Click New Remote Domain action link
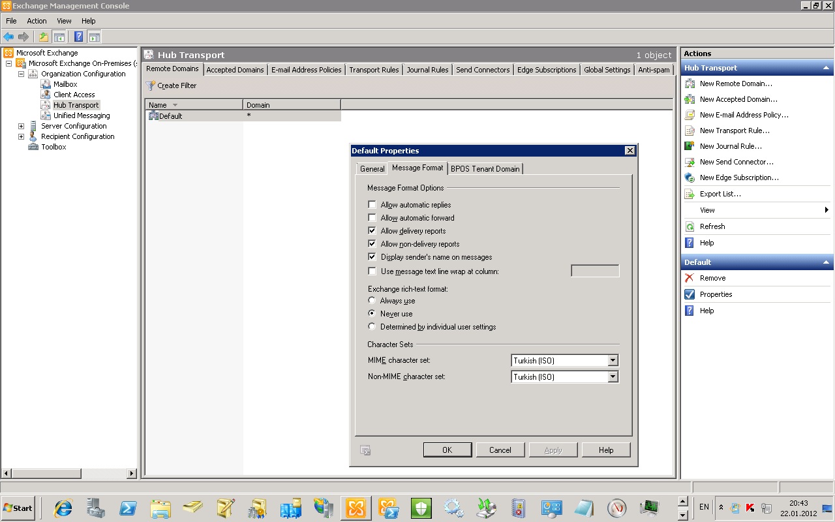This screenshot has width=835, height=522. point(736,84)
